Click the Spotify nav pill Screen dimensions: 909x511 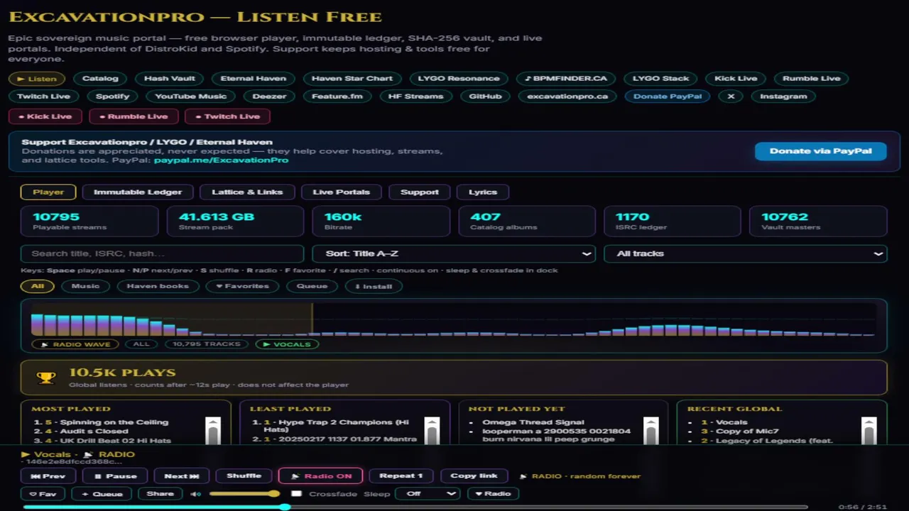[113, 97]
